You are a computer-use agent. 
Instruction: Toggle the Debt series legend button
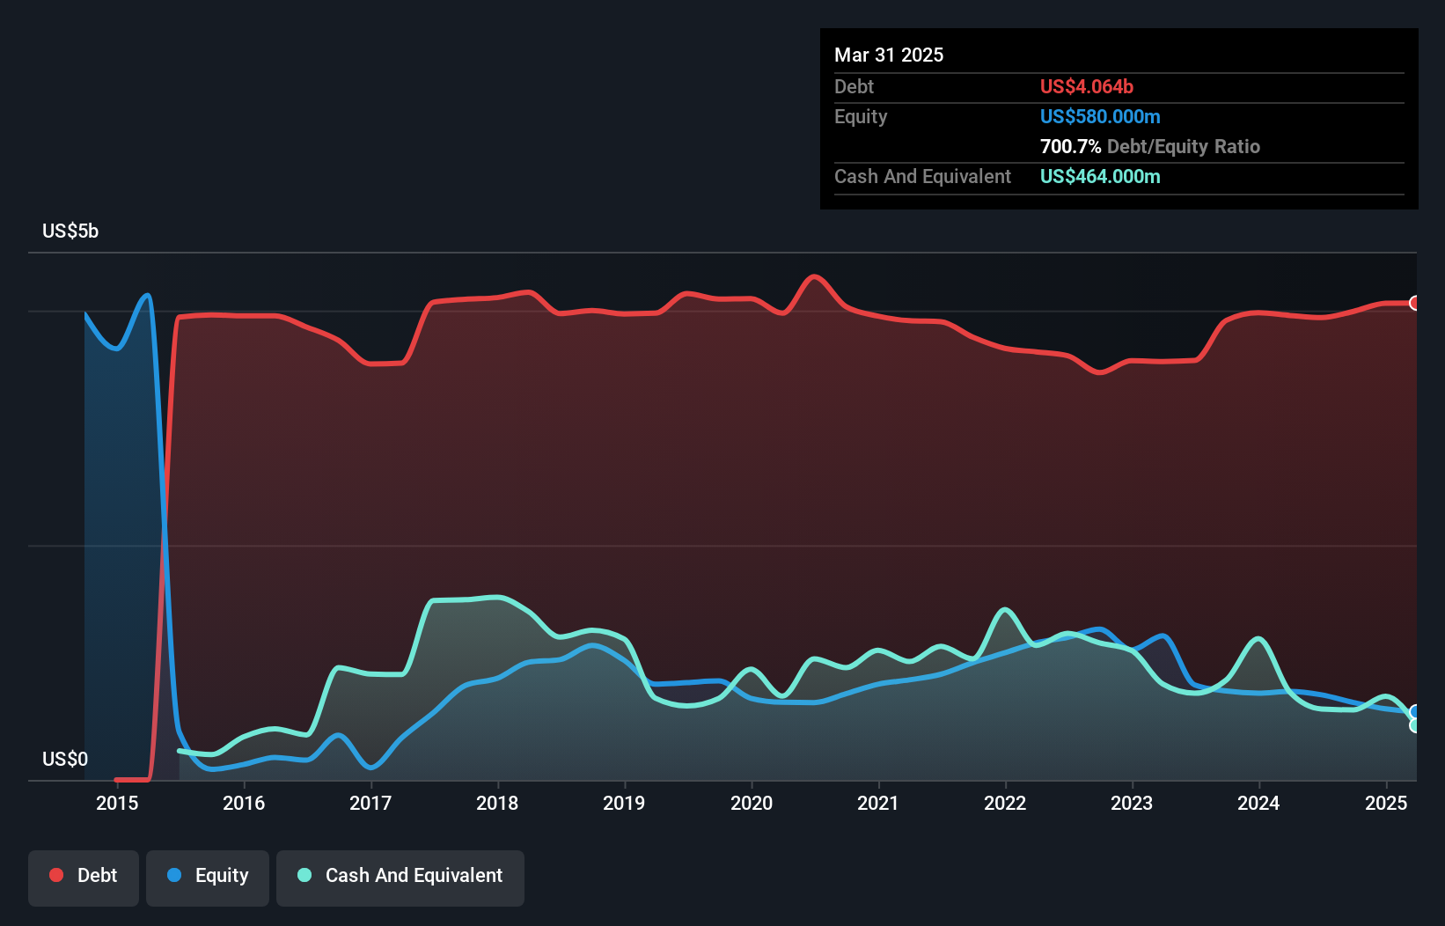[x=84, y=878]
